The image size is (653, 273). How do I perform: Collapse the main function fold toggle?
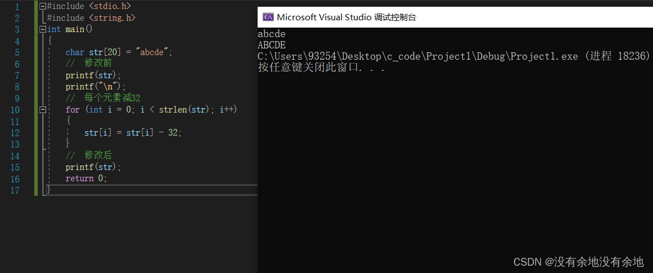pyautogui.click(x=42, y=30)
